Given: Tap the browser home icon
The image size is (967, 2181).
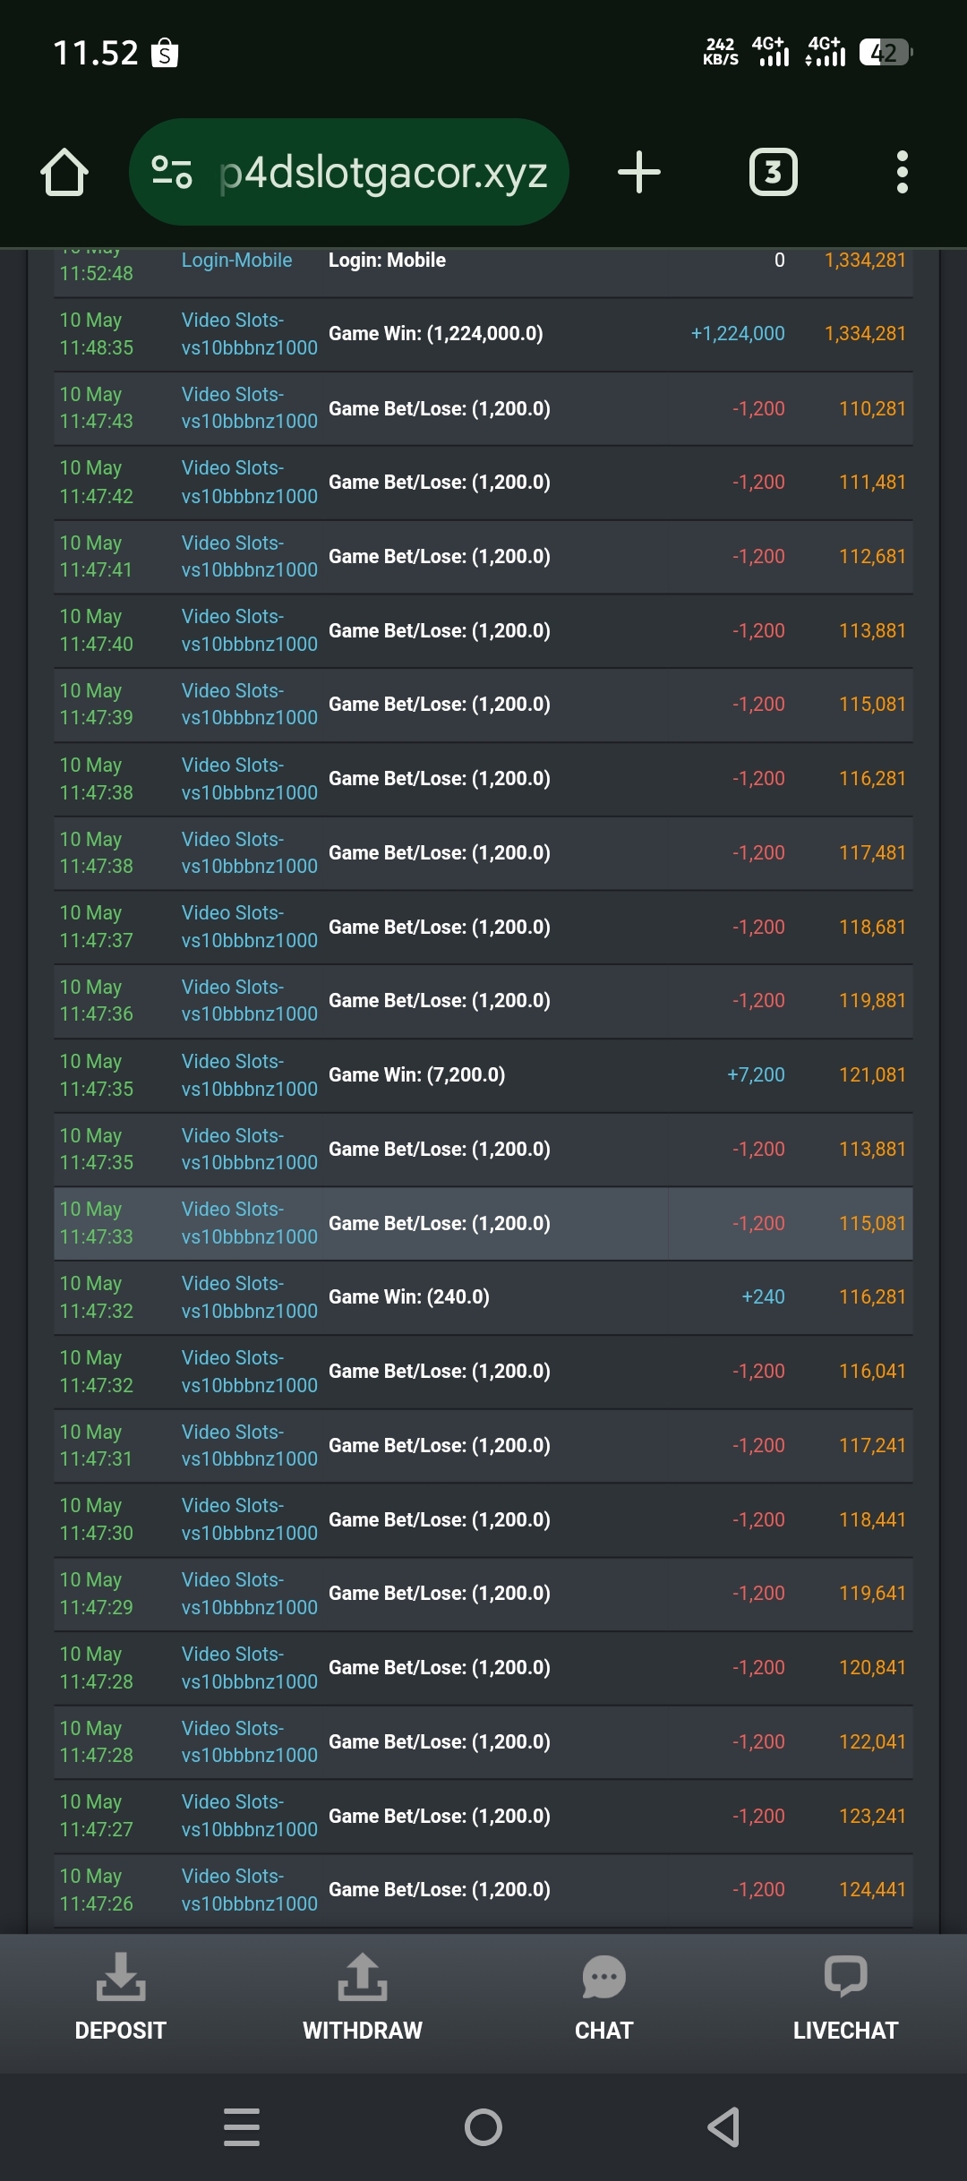Looking at the screenshot, I should click(64, 172).
